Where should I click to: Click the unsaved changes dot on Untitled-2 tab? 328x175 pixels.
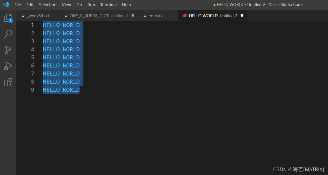click(x=242, y=15)
